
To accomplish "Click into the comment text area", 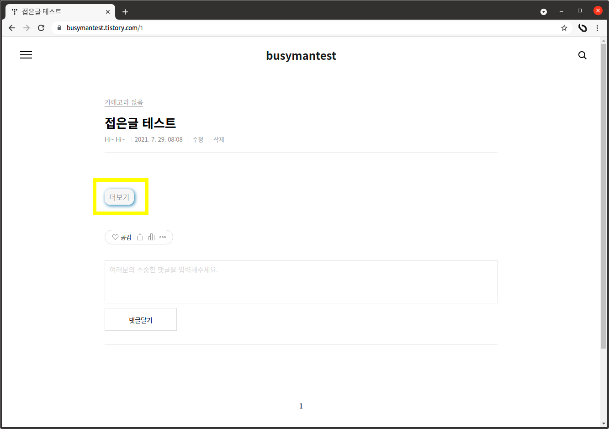I will point(301,282).
